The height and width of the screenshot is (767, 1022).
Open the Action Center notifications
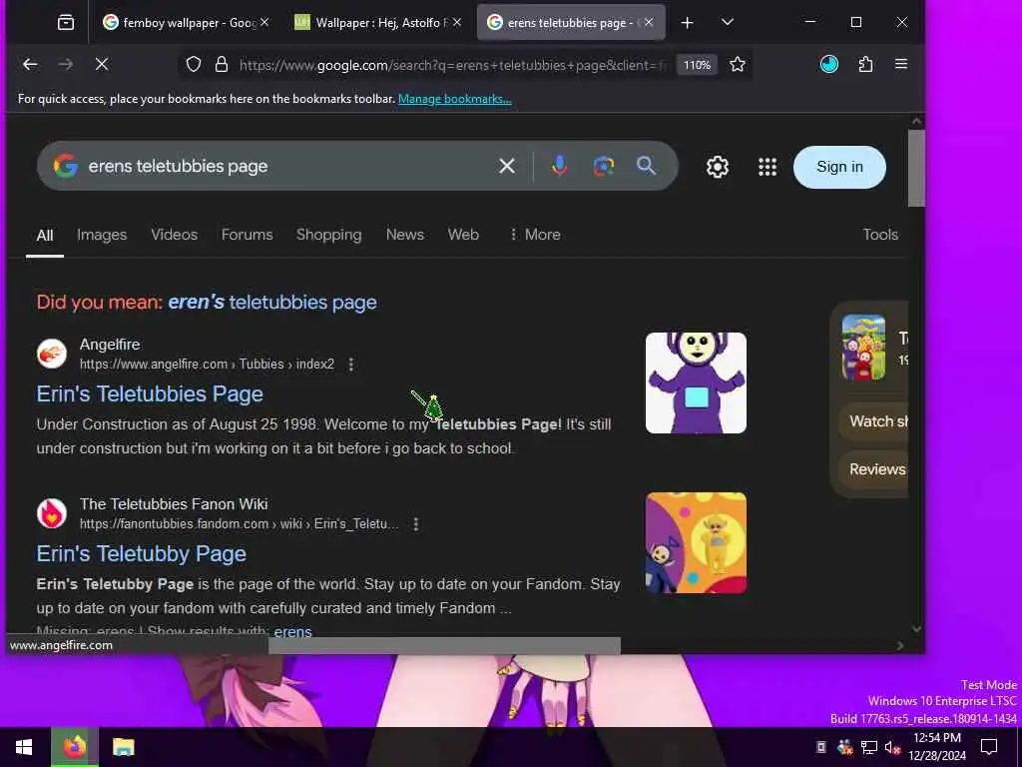click(x=989, y=747)
